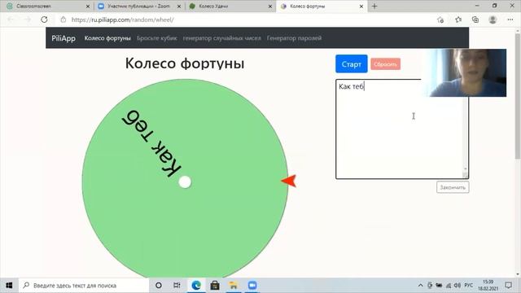Open генератор случайных чисел page
The width and height of the screenshot is (521, 293).
tap(222, 38)
